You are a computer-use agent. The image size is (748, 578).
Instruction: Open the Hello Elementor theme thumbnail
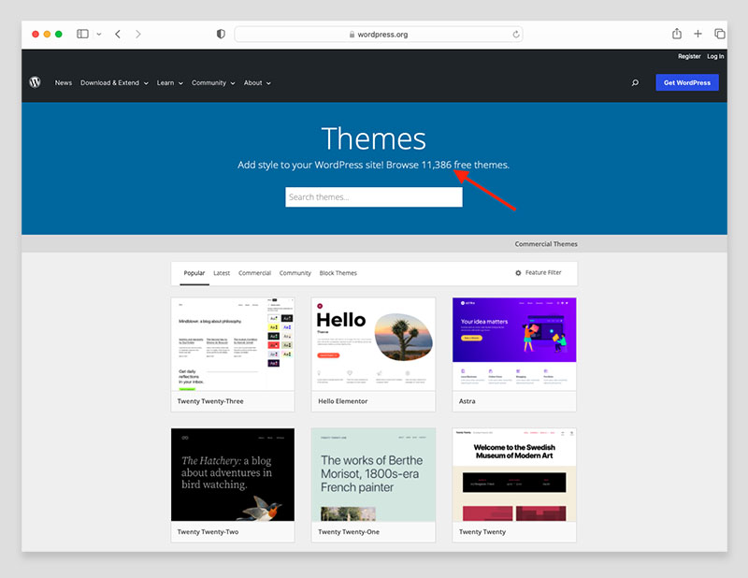click(373, 344)
